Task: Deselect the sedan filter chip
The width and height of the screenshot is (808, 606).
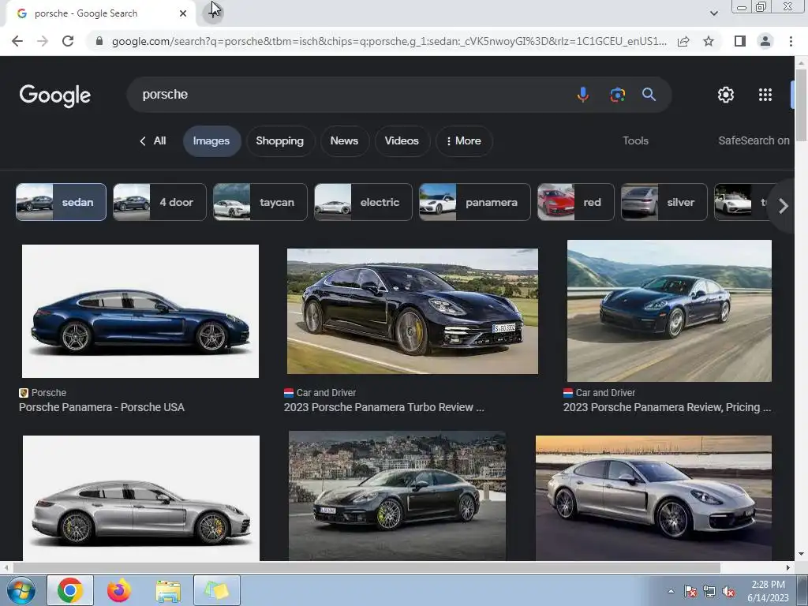Action: (61, 202)
